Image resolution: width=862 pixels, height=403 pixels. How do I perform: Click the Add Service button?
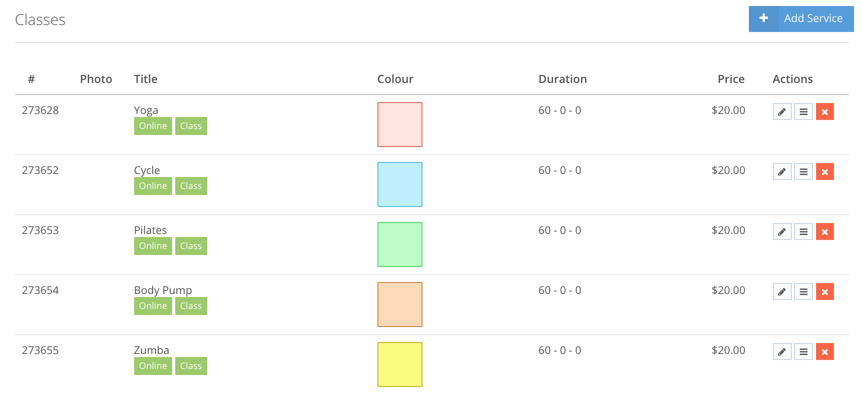(813, 18)
